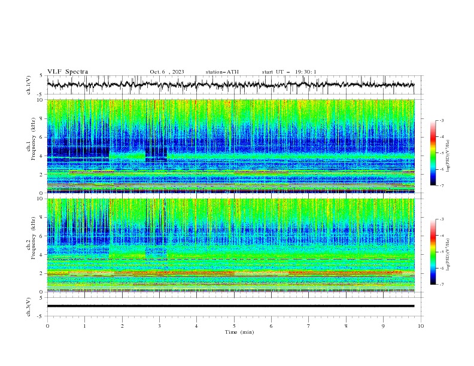The image size is (474, 366).
Task: Click the 'station=ATH' label
Action: pos(222,72)
